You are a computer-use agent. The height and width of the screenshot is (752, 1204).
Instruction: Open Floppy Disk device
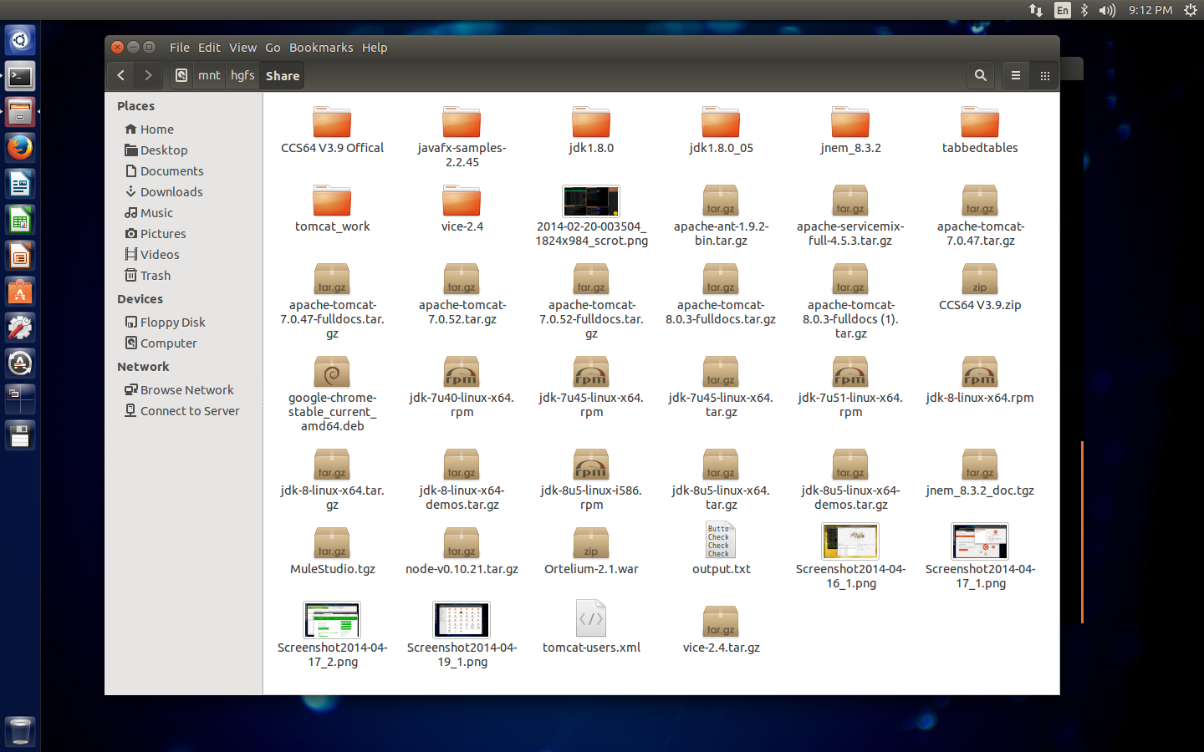(165, 323)
